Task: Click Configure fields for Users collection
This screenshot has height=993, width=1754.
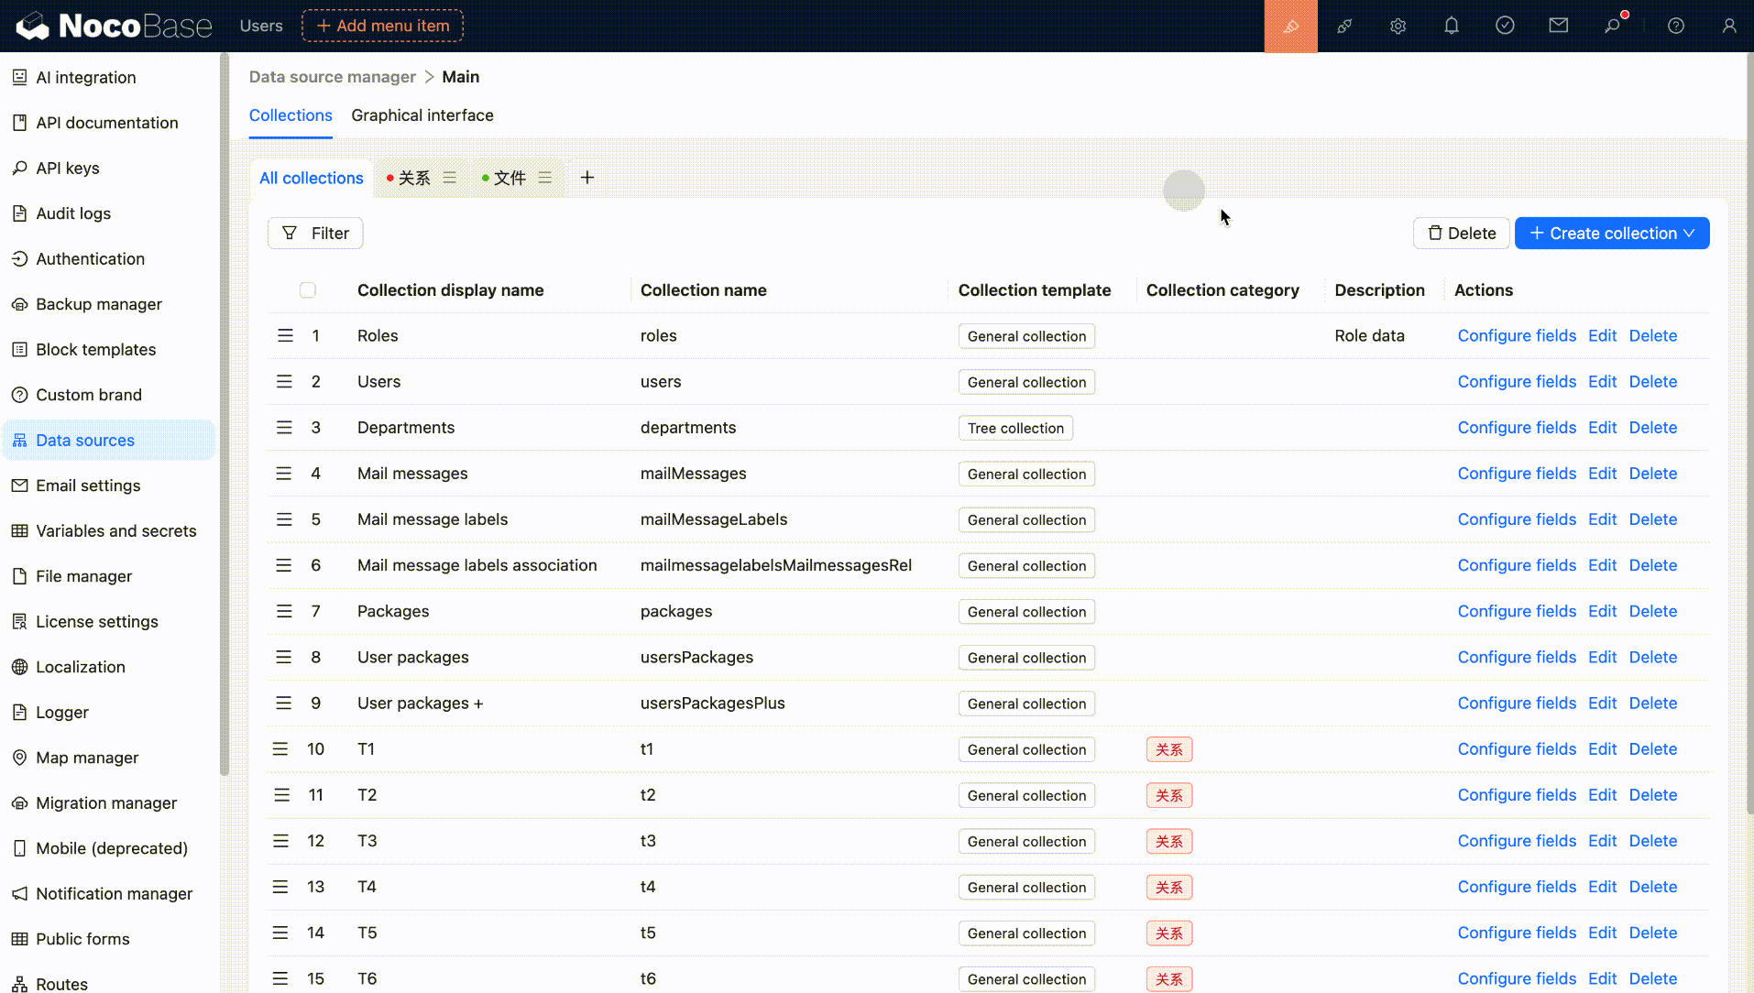Action: 1516,382
